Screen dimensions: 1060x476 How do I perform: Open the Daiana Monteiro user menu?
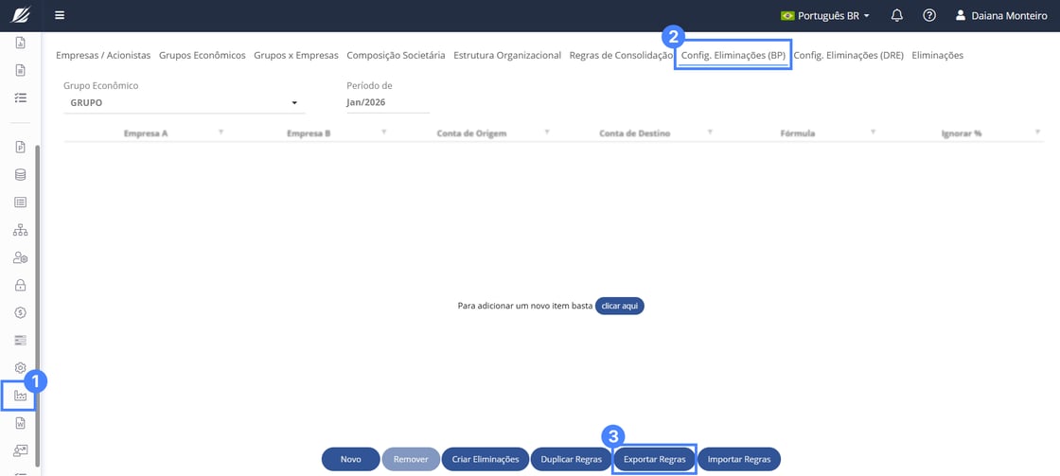[x=1001, y=15]
